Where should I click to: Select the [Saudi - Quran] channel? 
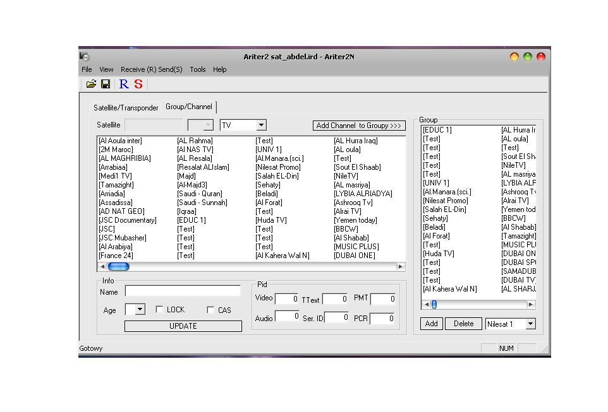coord(200,194)
